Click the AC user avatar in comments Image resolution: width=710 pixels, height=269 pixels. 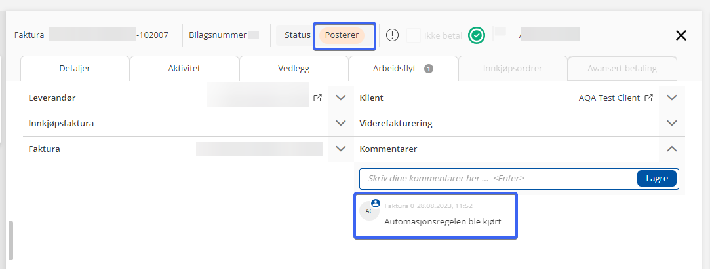point(370,211)
